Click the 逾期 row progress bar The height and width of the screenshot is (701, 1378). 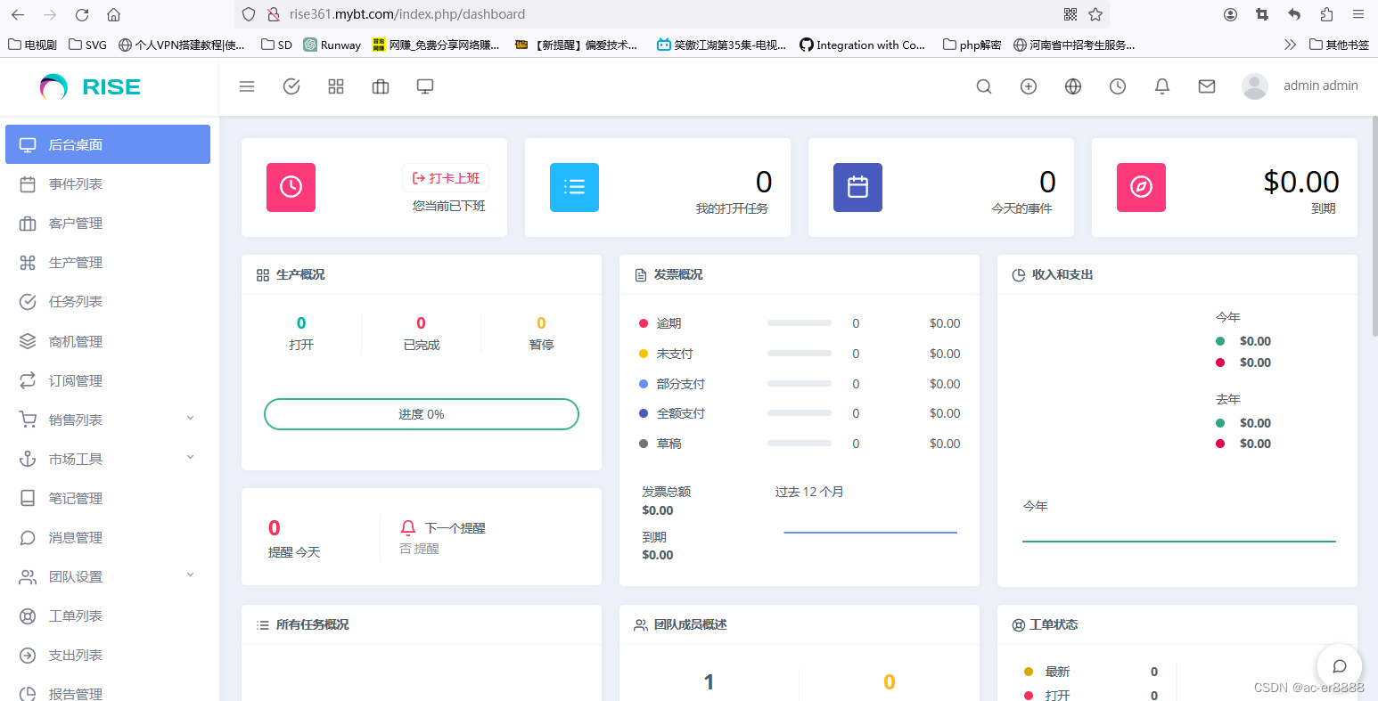pos(800,323)
